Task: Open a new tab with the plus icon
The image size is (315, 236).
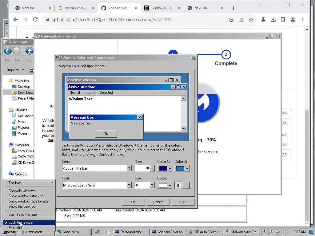Action: click(233, 8)
